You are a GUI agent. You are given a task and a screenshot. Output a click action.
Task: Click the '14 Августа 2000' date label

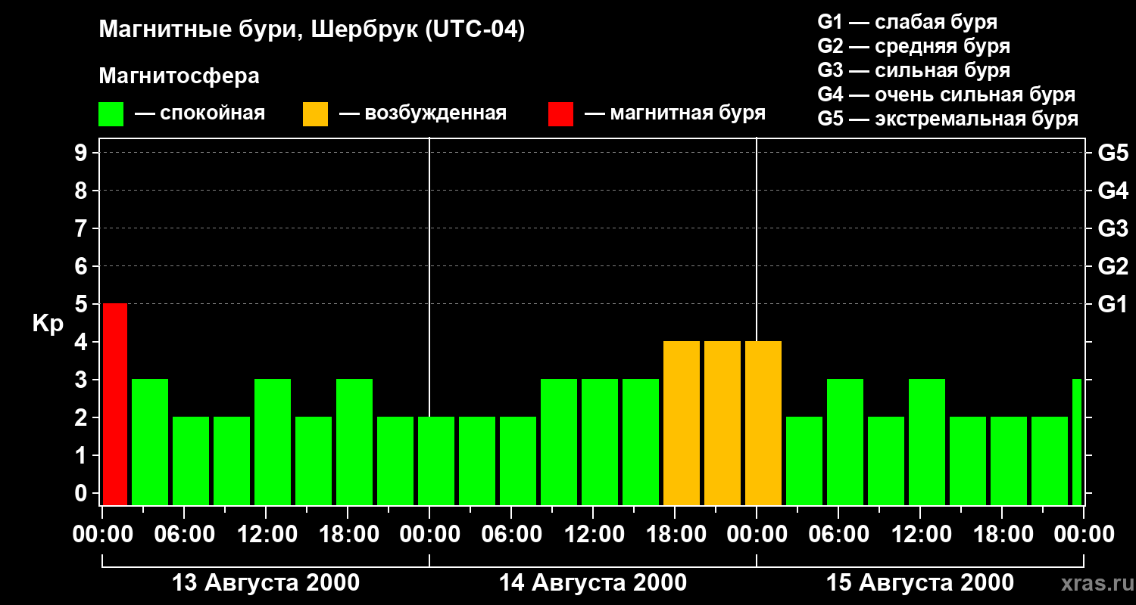point(593,583)
